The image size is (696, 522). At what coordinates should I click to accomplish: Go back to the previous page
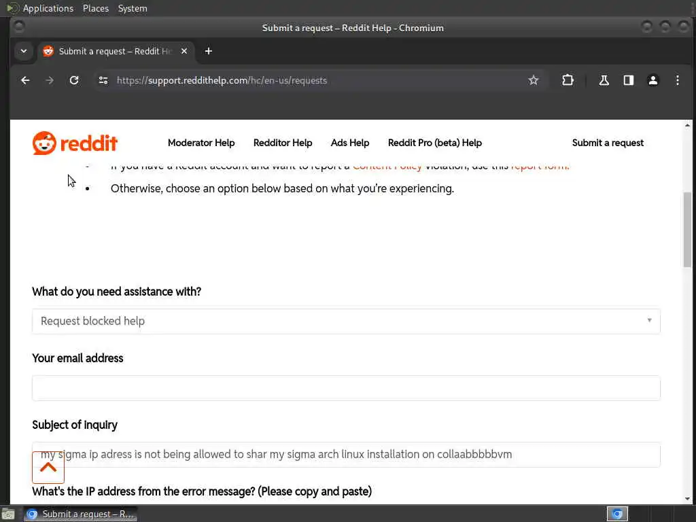[x=25, y=80]
